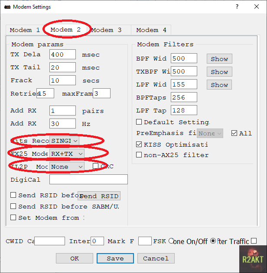Click the TXBPF Width input field

click(184, 71)
